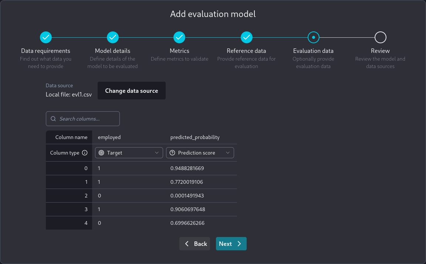Select the predicted_probability column header
426x264 pixels.
[195, 137]
